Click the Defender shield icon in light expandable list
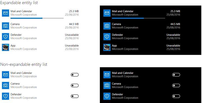This screenshot has height=103, width=202. 5,37
